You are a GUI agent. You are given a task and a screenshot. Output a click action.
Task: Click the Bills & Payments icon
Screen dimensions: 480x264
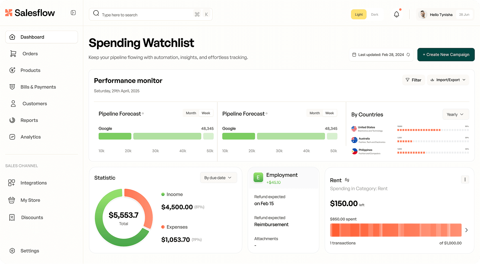(12, 87)
